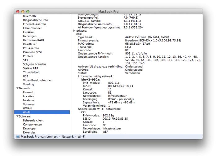Select Componenten under Software

click(x=32, y=124)
